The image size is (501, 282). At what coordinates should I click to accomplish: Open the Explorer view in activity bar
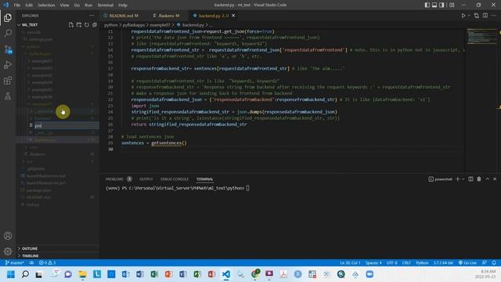coord(8,18)
